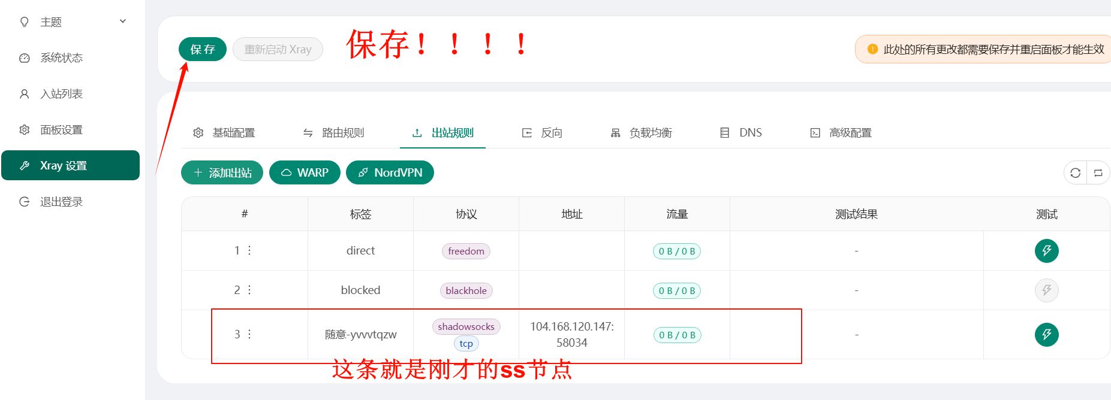Click the traffic badge in the shadowsocks row

coord(677,335)
